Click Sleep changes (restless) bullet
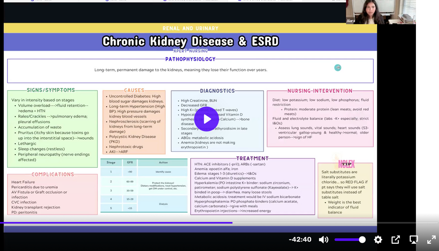The height and width of the screenshot is (251, 439). click(41, 149)
